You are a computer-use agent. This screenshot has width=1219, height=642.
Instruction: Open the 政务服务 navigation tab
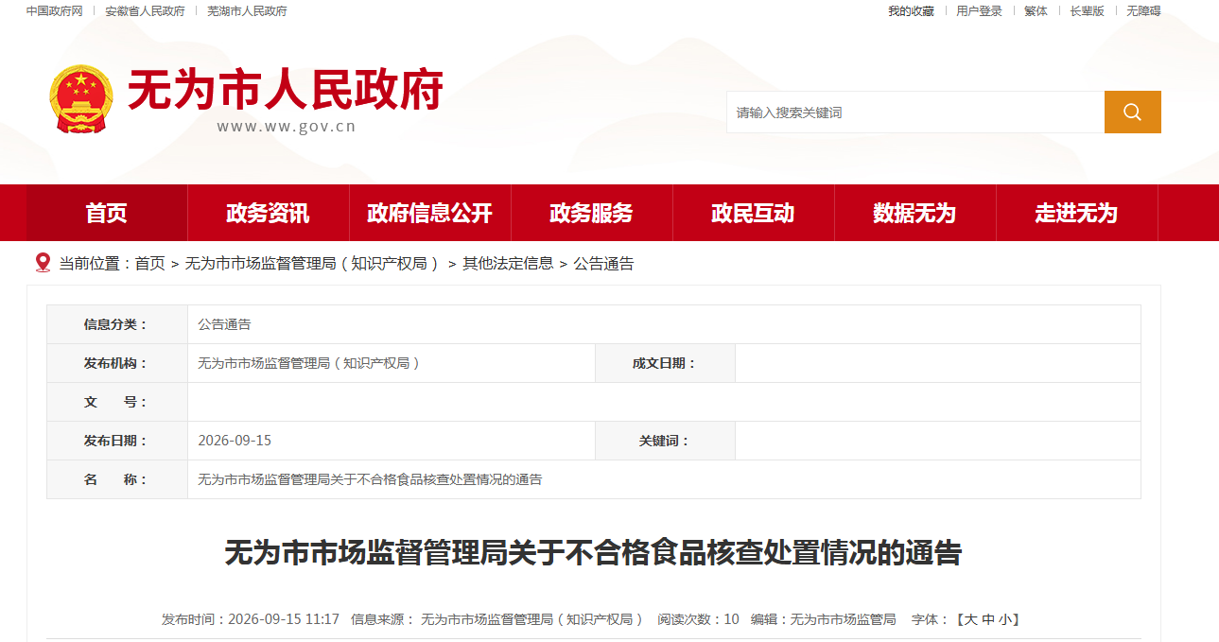point(591,213)
